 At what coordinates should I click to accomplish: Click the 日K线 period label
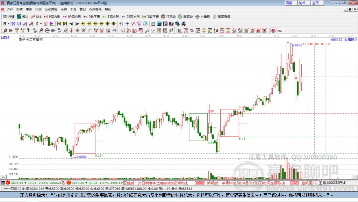tap(5, 37)
